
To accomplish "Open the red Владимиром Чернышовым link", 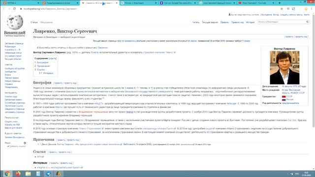I will click(x=93, y=112).
